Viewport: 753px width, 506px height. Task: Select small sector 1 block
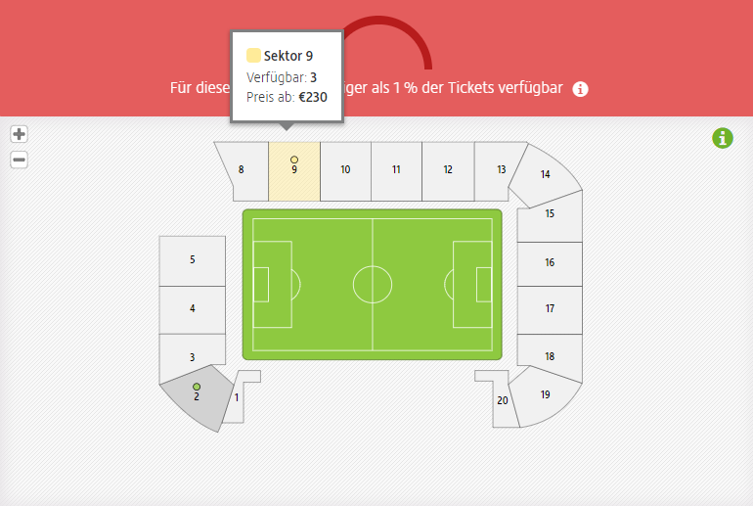point(239,399)
